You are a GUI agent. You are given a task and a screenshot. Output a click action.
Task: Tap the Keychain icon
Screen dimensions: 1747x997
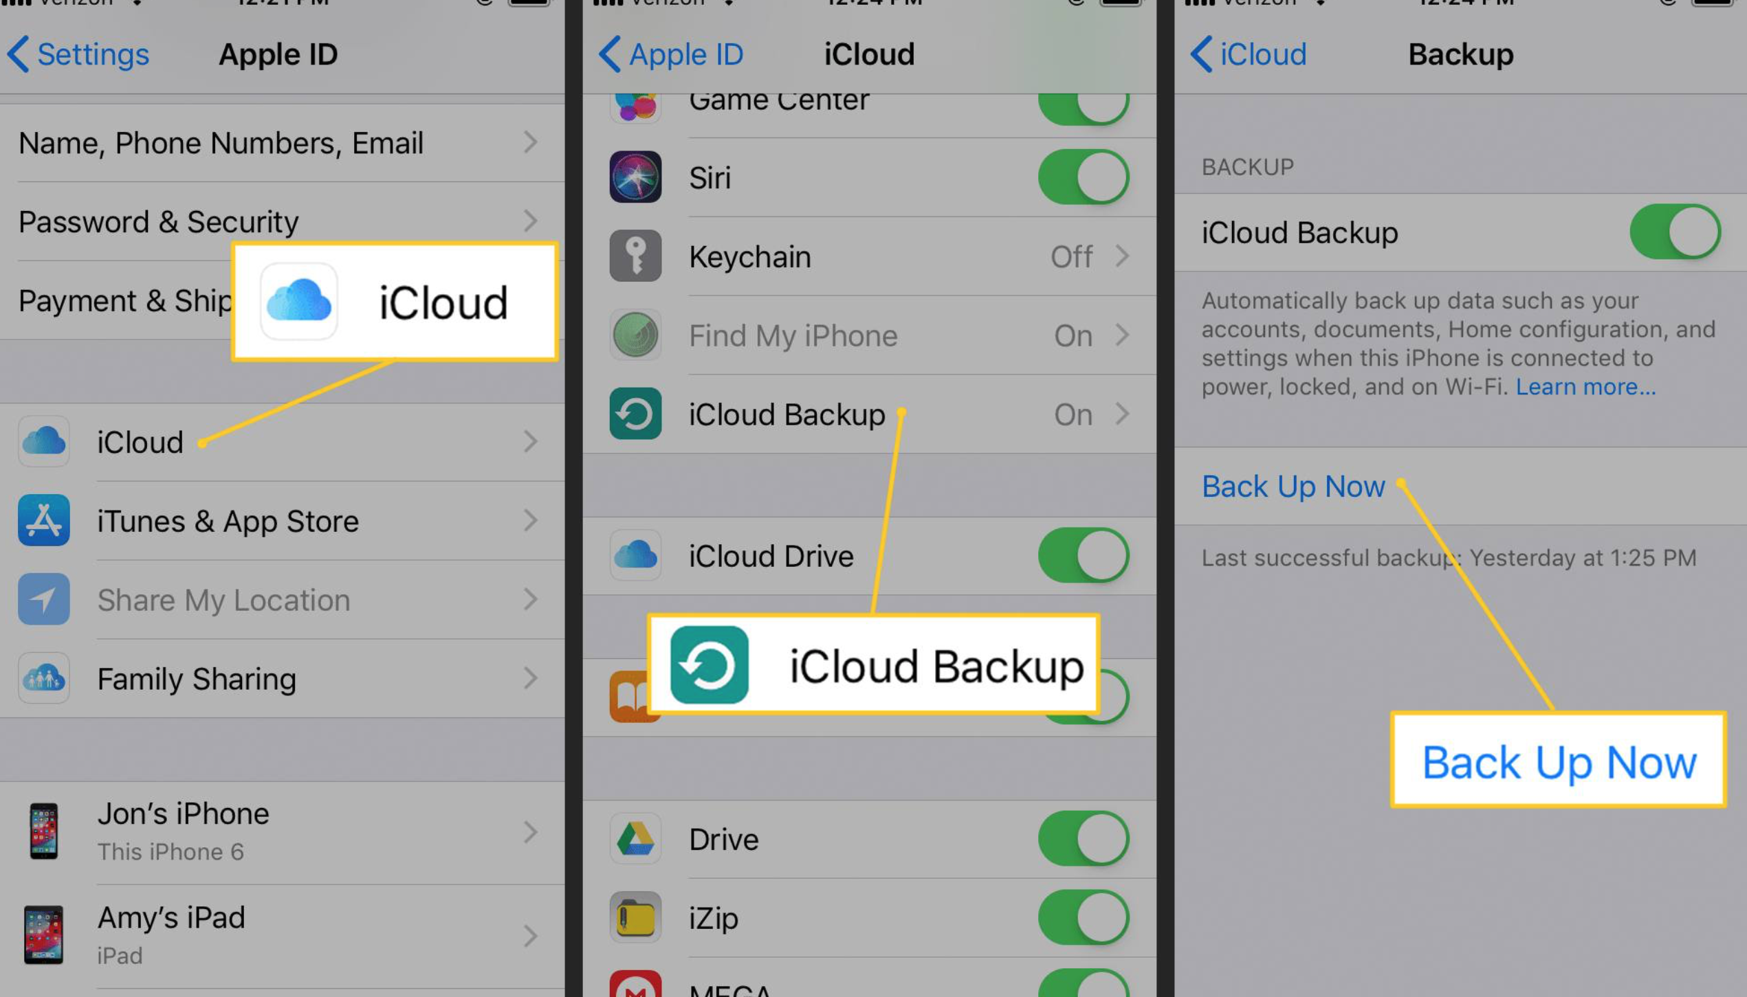coord(635,256)
